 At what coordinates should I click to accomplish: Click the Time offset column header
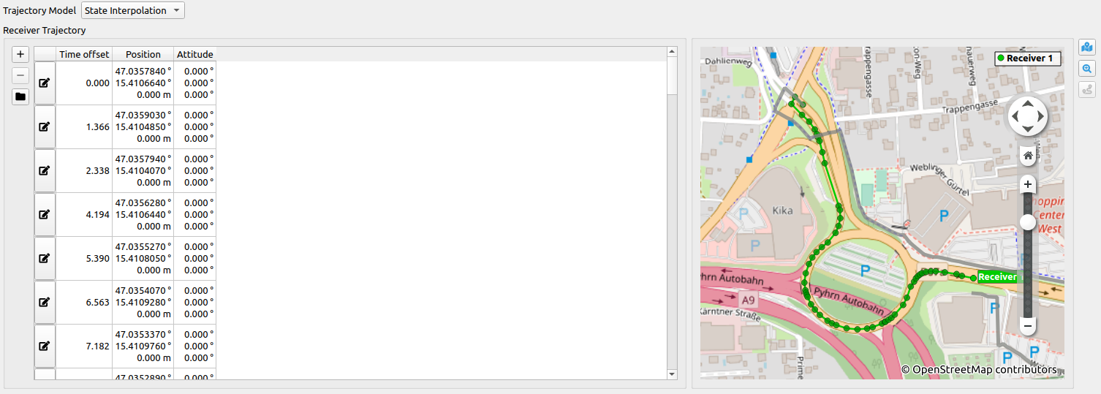(84, 54)
